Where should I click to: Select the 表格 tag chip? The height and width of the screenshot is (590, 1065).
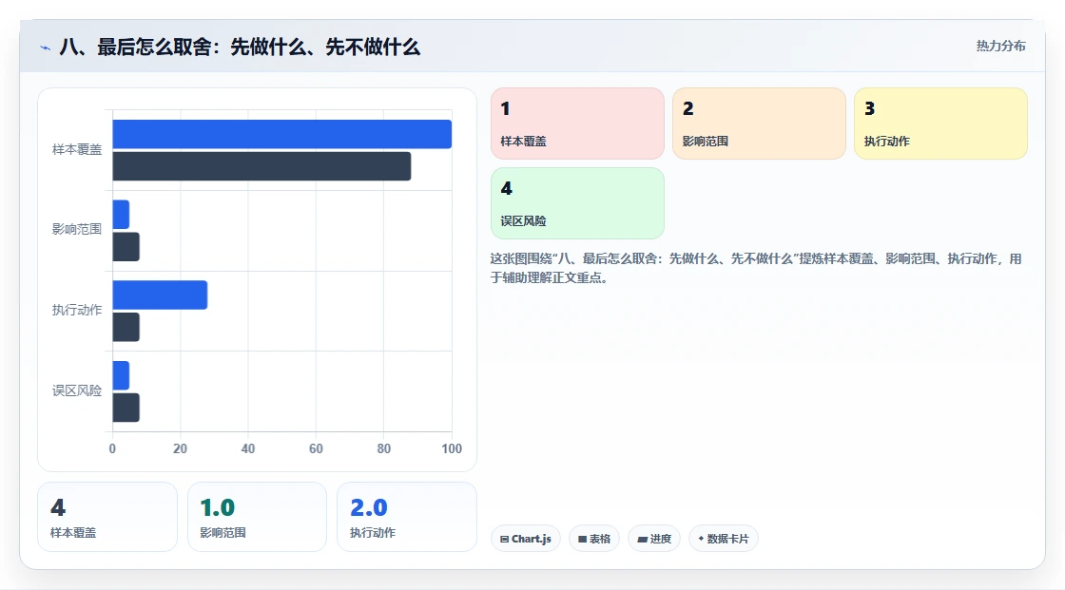pos(594,539)
